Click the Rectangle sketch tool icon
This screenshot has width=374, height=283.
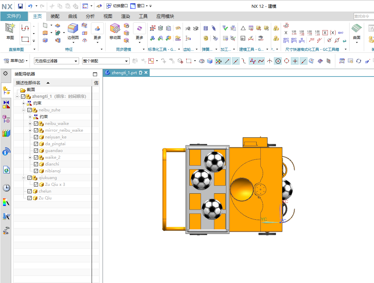pyautogui.click(x=25, y=39)
